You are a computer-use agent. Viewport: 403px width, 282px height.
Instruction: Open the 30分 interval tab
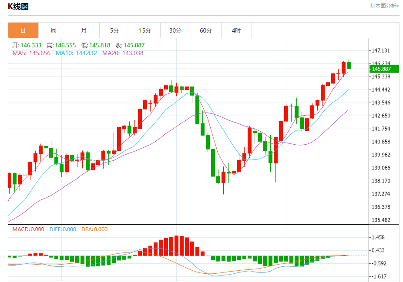[x=175, y=30]
